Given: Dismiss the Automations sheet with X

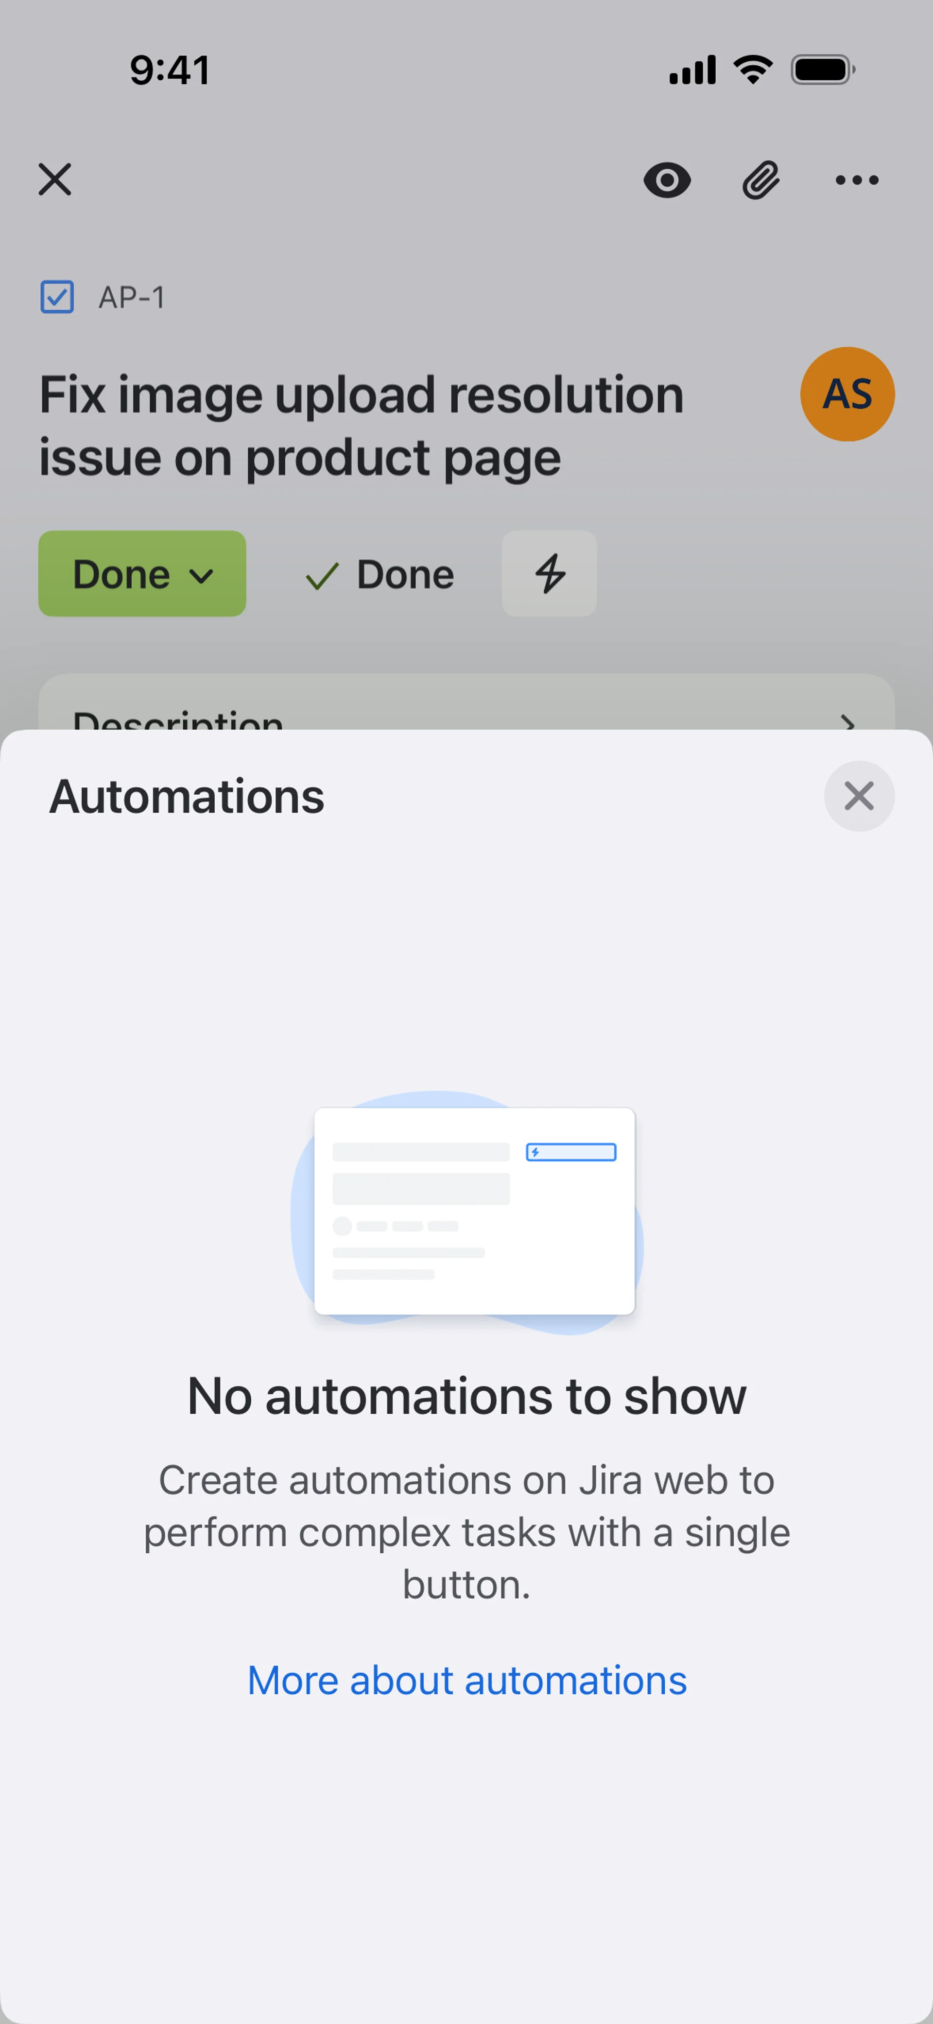Looking at the screenshot, I should [x=859, y=796].
